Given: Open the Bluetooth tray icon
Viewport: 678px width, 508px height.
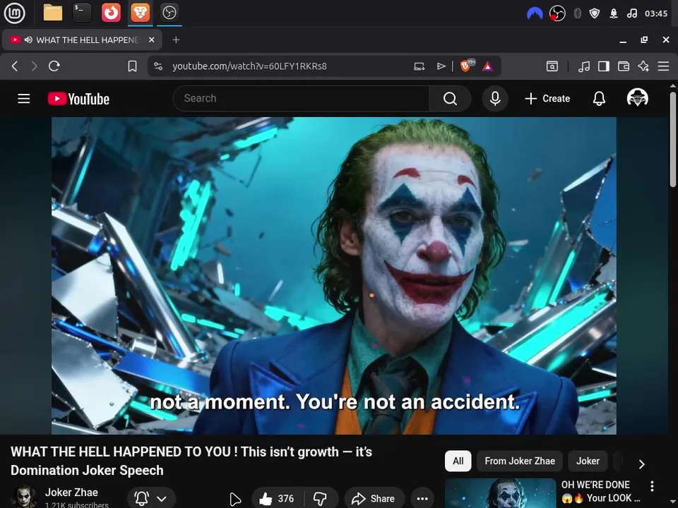Looking at the screenshot, I should pyautogui.click(x=577, y=14).
